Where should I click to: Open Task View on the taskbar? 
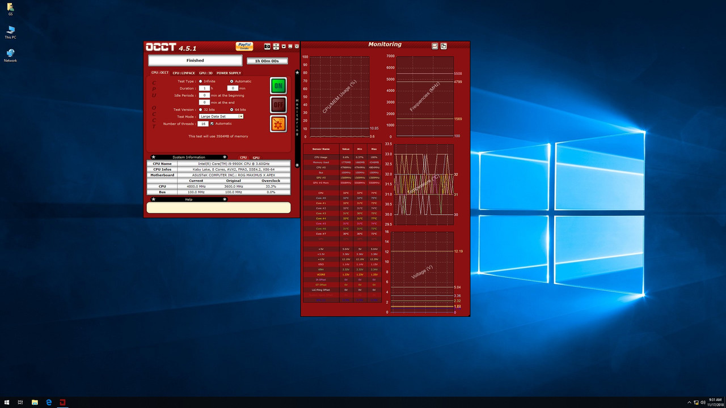[20, 402]
